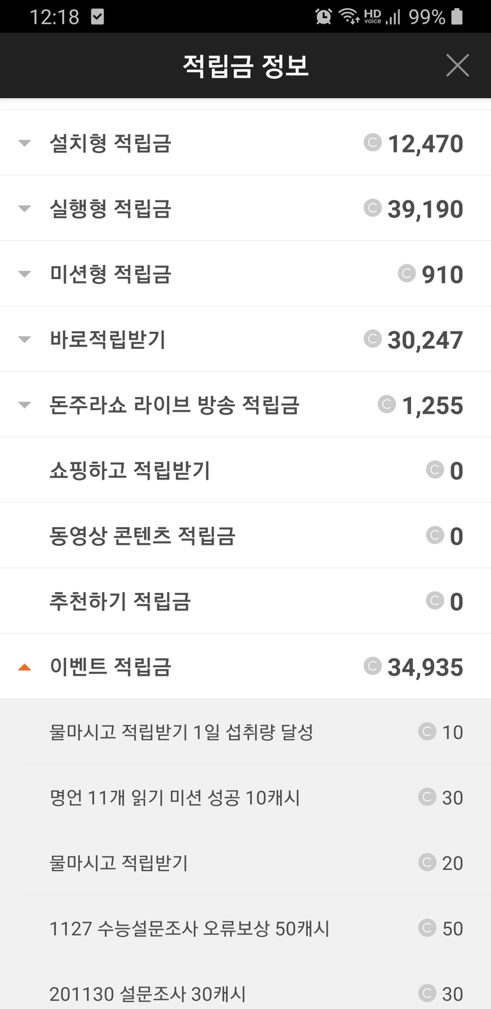
Task: Tap the coin icon beside 30,247
Action: click(x=372, y=339)
